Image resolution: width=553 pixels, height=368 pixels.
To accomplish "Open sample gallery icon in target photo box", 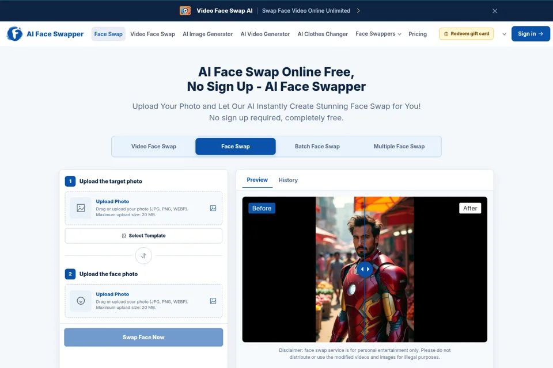I will pos(213,208).
